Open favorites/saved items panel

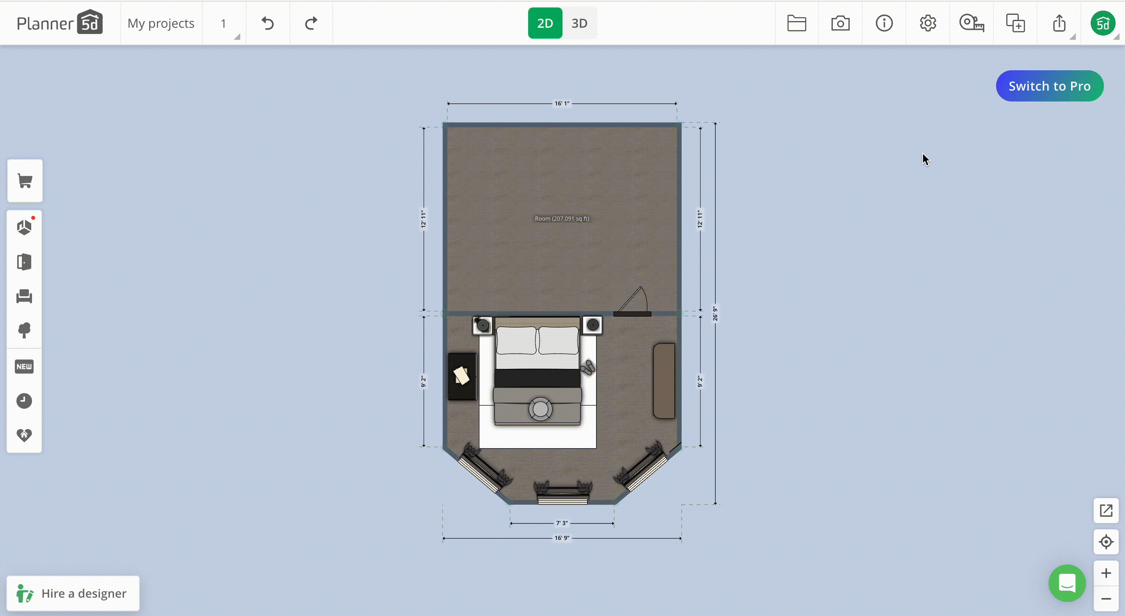(24, 435)
